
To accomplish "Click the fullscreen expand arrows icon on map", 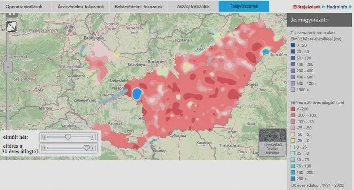I will click(11, 27).
